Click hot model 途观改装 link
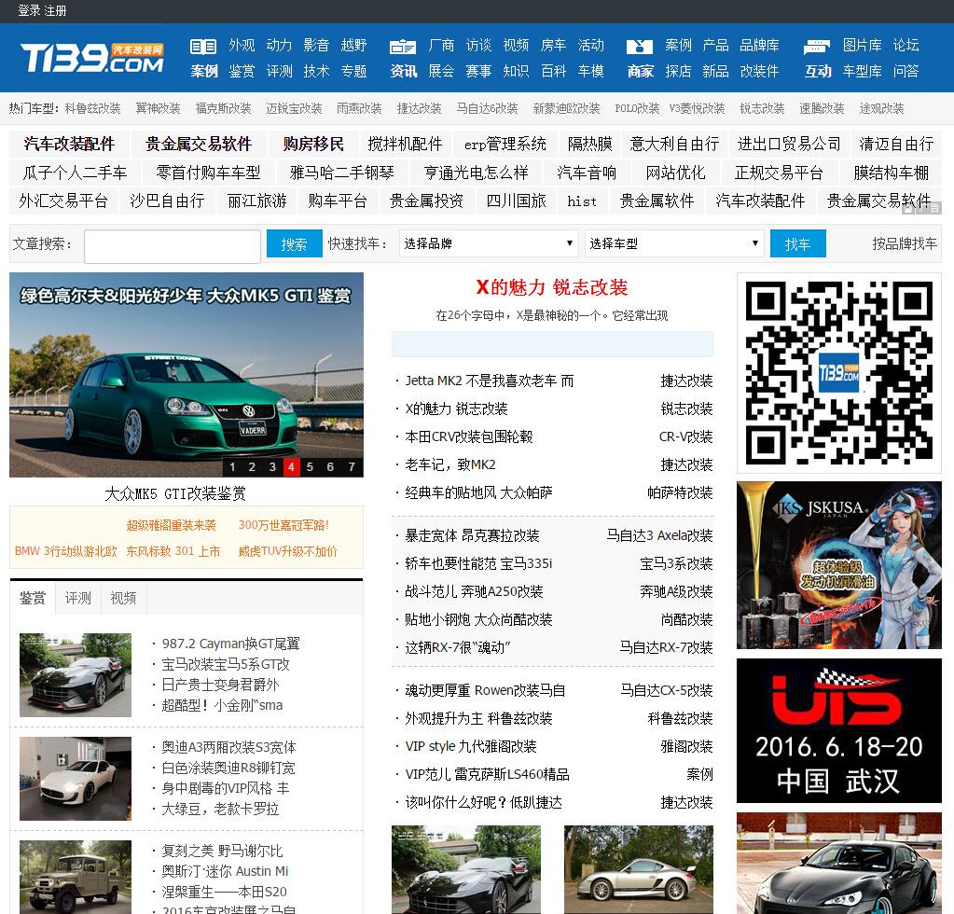Screen dimensions: 954x914 click(881, 108)
